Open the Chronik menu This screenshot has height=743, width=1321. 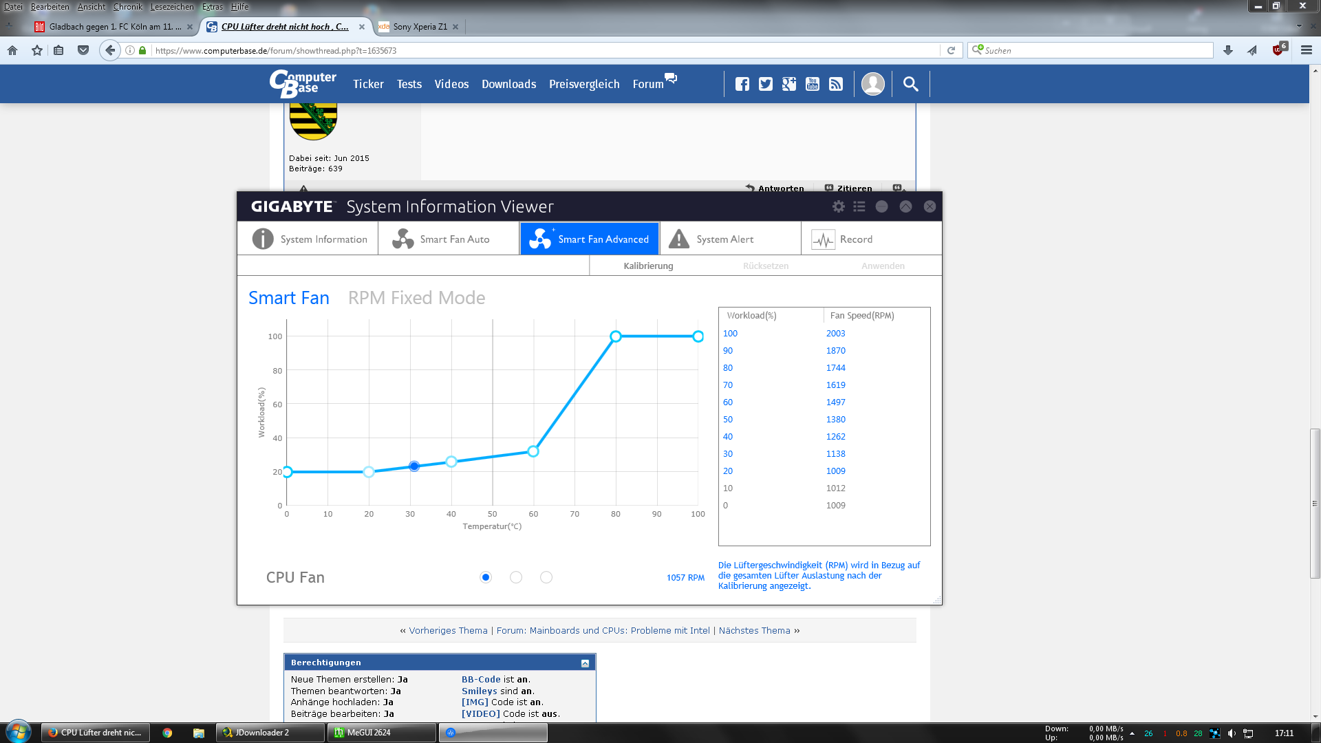click(x=127, y=7)
